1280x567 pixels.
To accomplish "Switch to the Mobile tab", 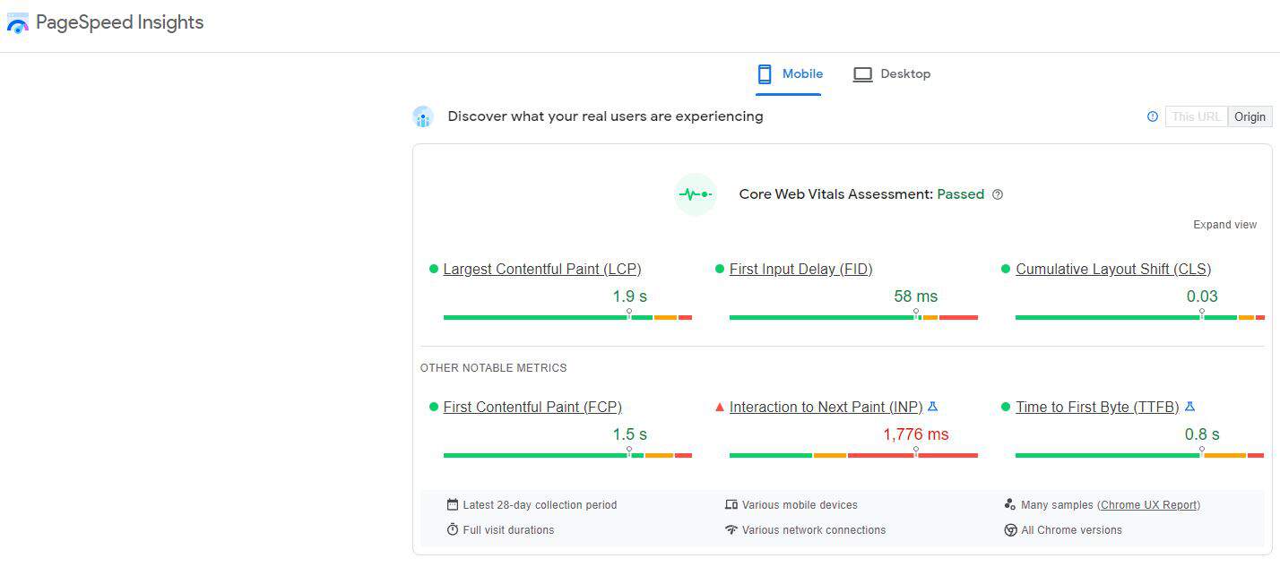I will 789,74.
